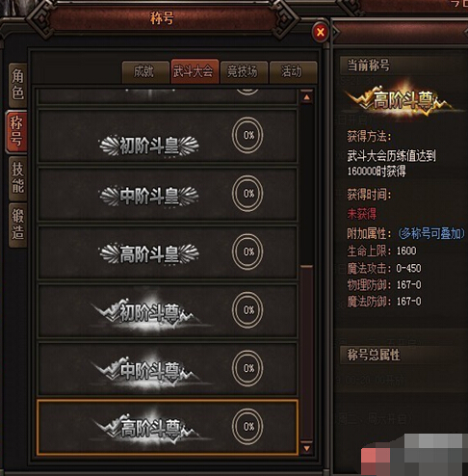Click the 中阶斗尊 title badge
The height and width of the screenshot is (476, 468).
tap(149, 371)
